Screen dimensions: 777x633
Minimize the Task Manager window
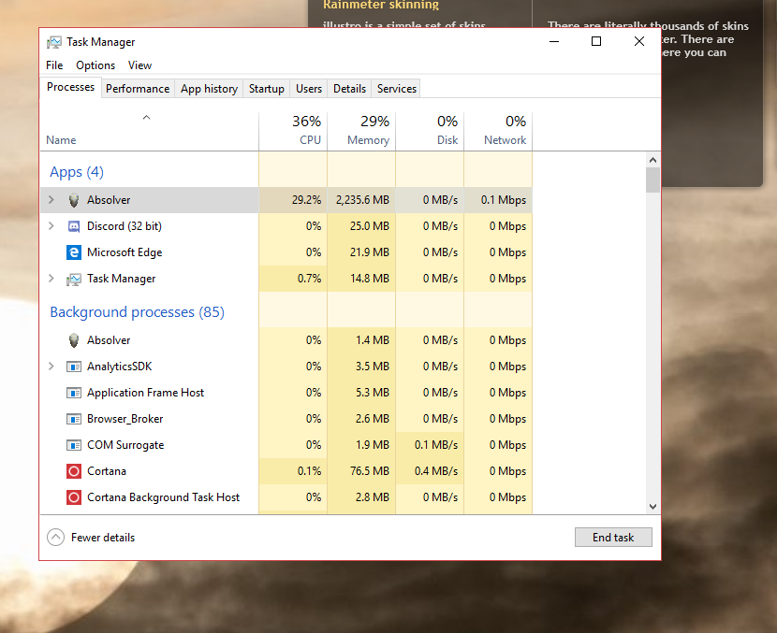coord(554,41)
